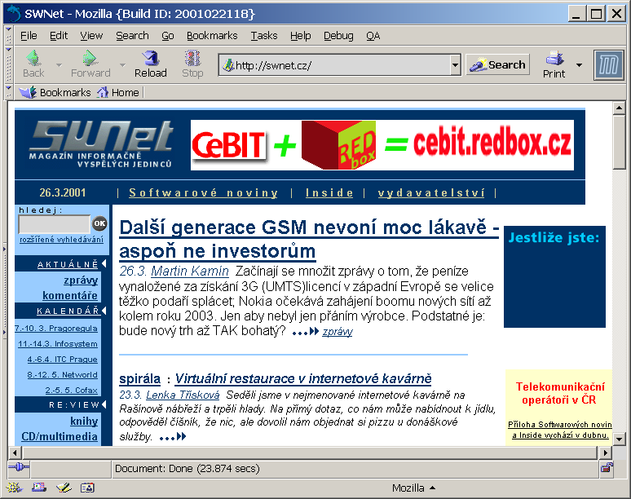The height and width of the screenshot is (499, 631).
Task: Open Composer from the component bar
Action: pos(64,488)
